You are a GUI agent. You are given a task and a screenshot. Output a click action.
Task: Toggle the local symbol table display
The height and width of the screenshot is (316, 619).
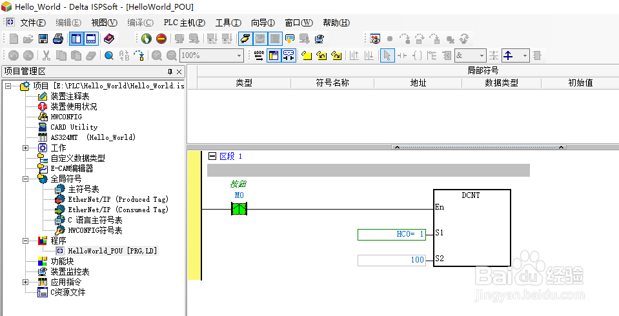(274, 55)
